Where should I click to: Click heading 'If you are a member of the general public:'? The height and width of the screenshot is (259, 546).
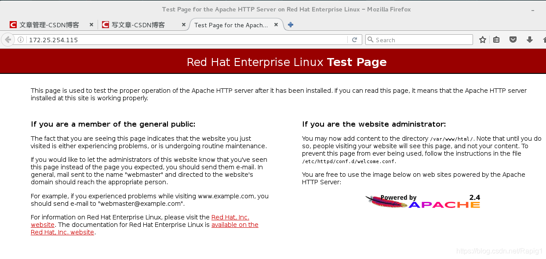pyautogui.click(x=113, y=124)
